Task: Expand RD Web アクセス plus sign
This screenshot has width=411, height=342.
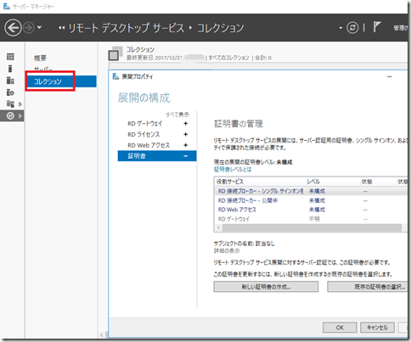Action: tap(186, 145)
